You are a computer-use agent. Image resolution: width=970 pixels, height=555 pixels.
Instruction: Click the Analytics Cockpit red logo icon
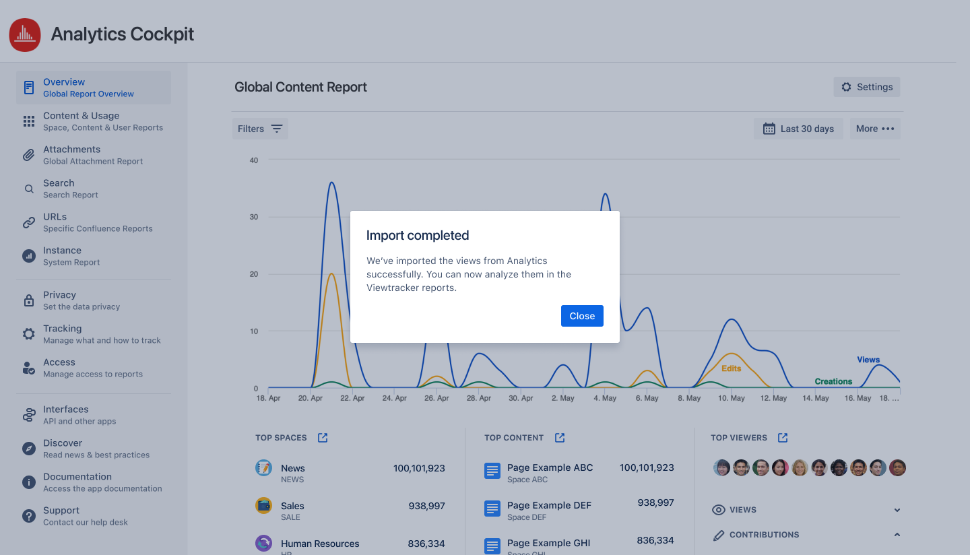(x=25, y=34)
